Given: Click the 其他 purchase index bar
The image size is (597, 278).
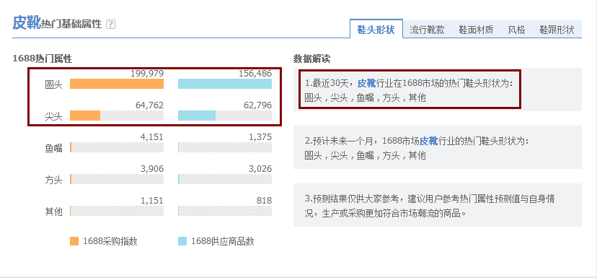Looking at the screenshot, I should [x=117, y=211].
